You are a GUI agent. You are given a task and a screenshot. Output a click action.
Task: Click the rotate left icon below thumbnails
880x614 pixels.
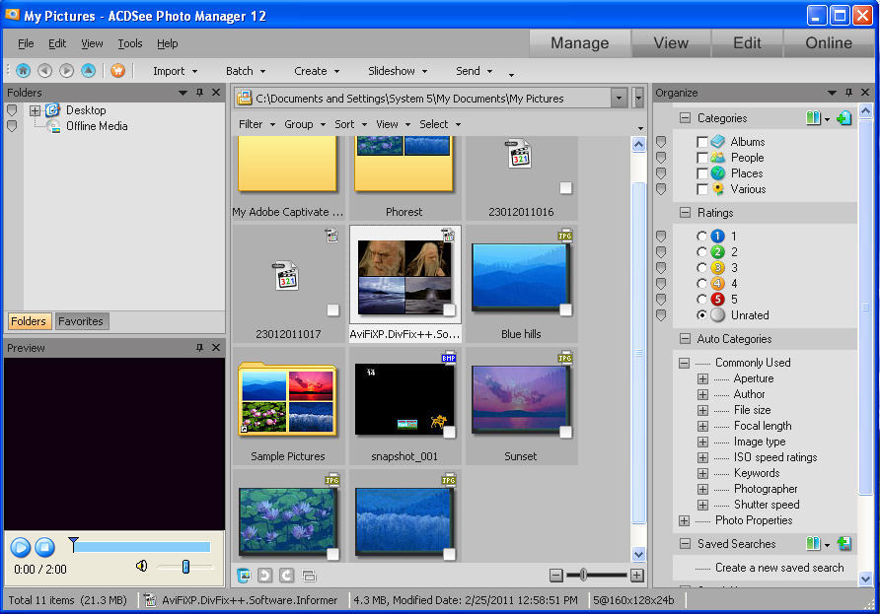(264, 576)
